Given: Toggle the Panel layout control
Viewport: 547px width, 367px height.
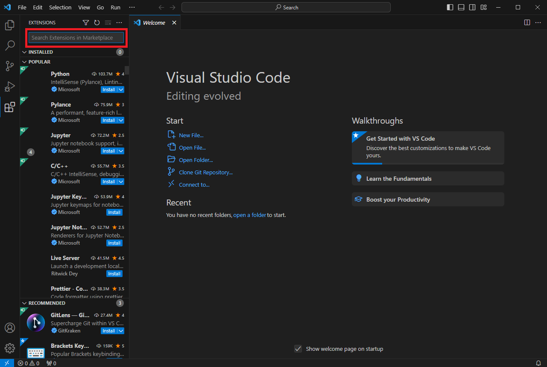Looking at the screenshot, I should point(461,7).
